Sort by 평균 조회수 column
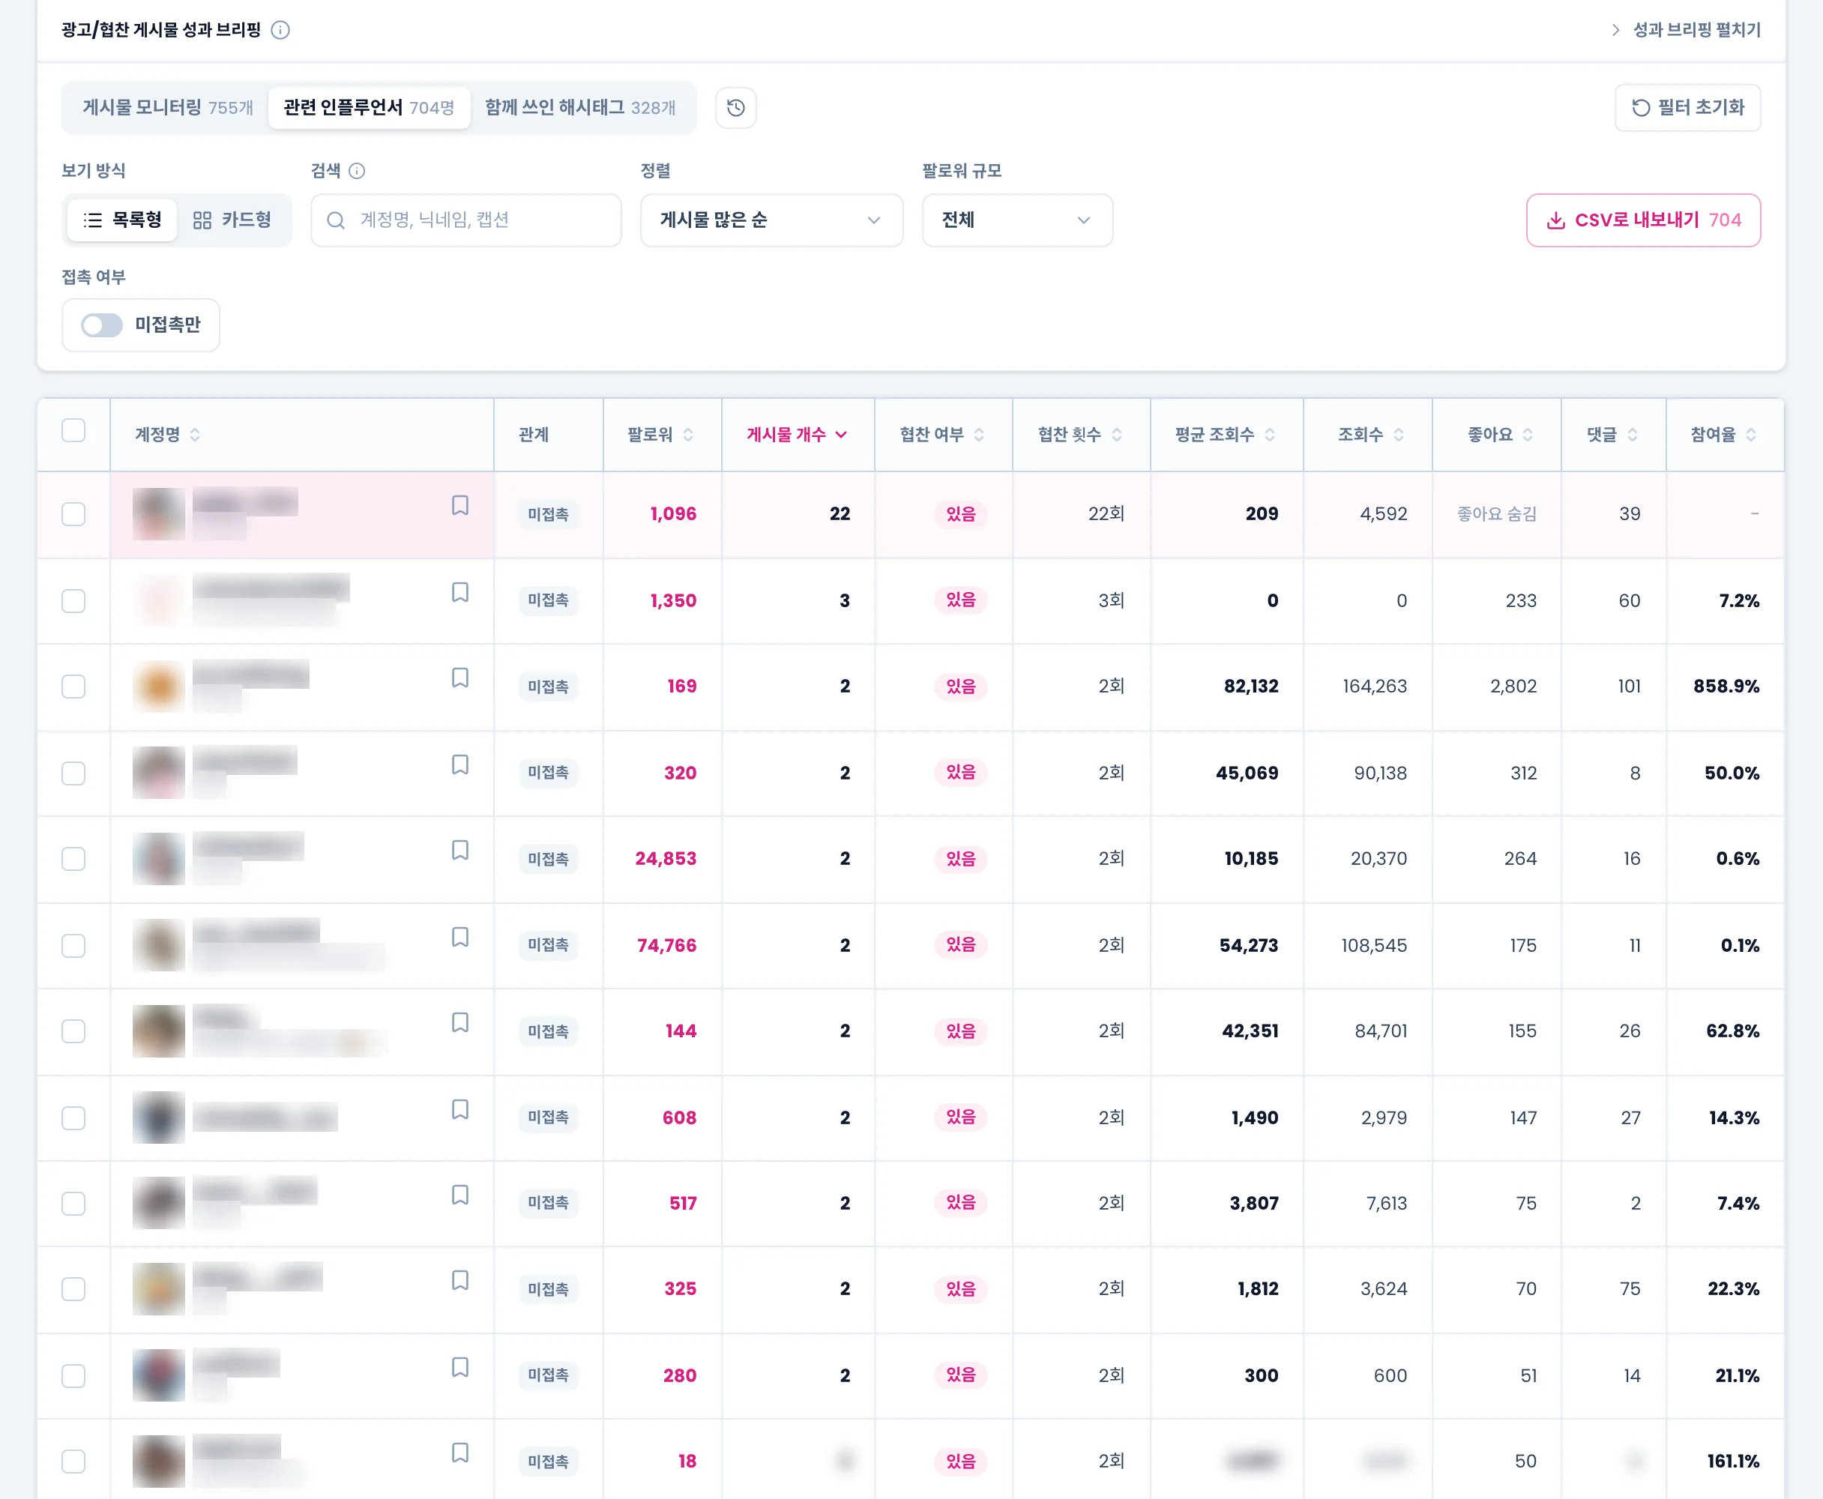Image resolution: width=1823 pixels, height=1499 pixels. (x=1225, y=434)
